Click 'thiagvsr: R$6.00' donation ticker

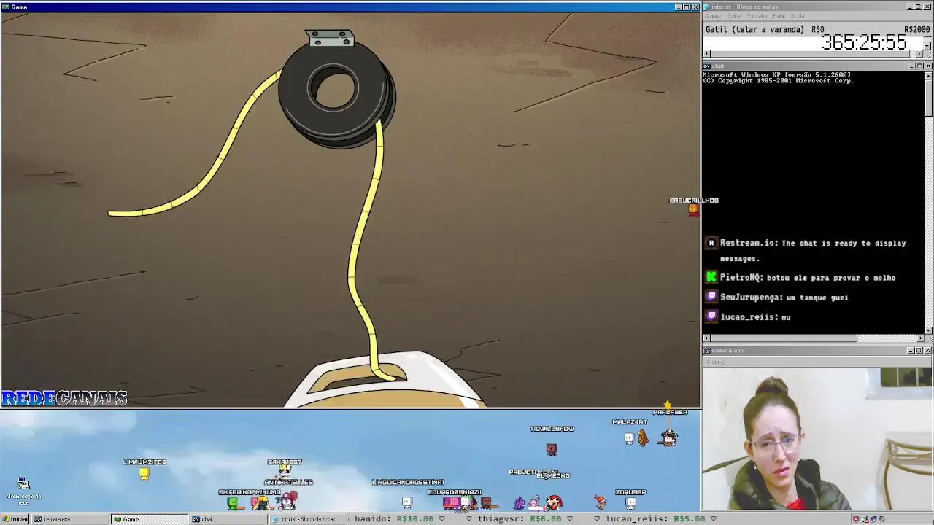tap(520, 519)
